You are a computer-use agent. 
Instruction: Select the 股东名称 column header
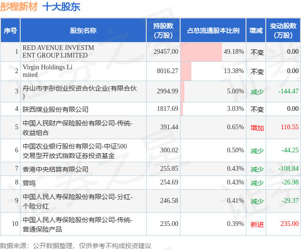tap(83, 31)
